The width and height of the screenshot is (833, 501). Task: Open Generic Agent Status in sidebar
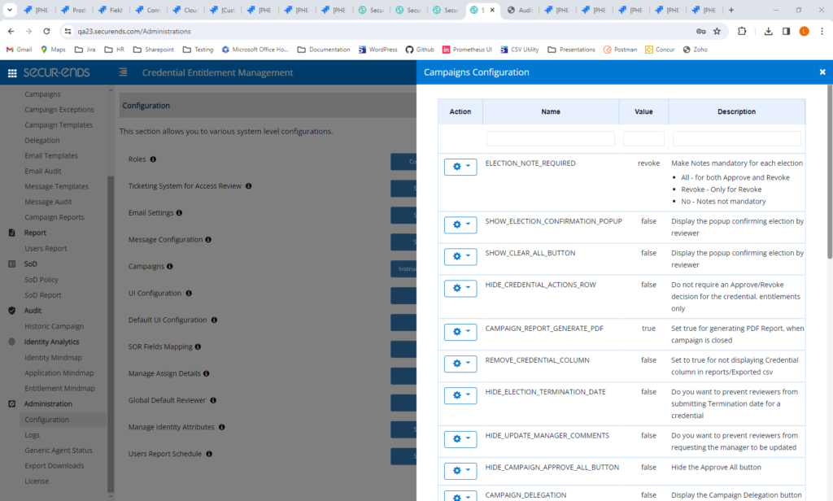pyautogui.click(x=59, y=450)
